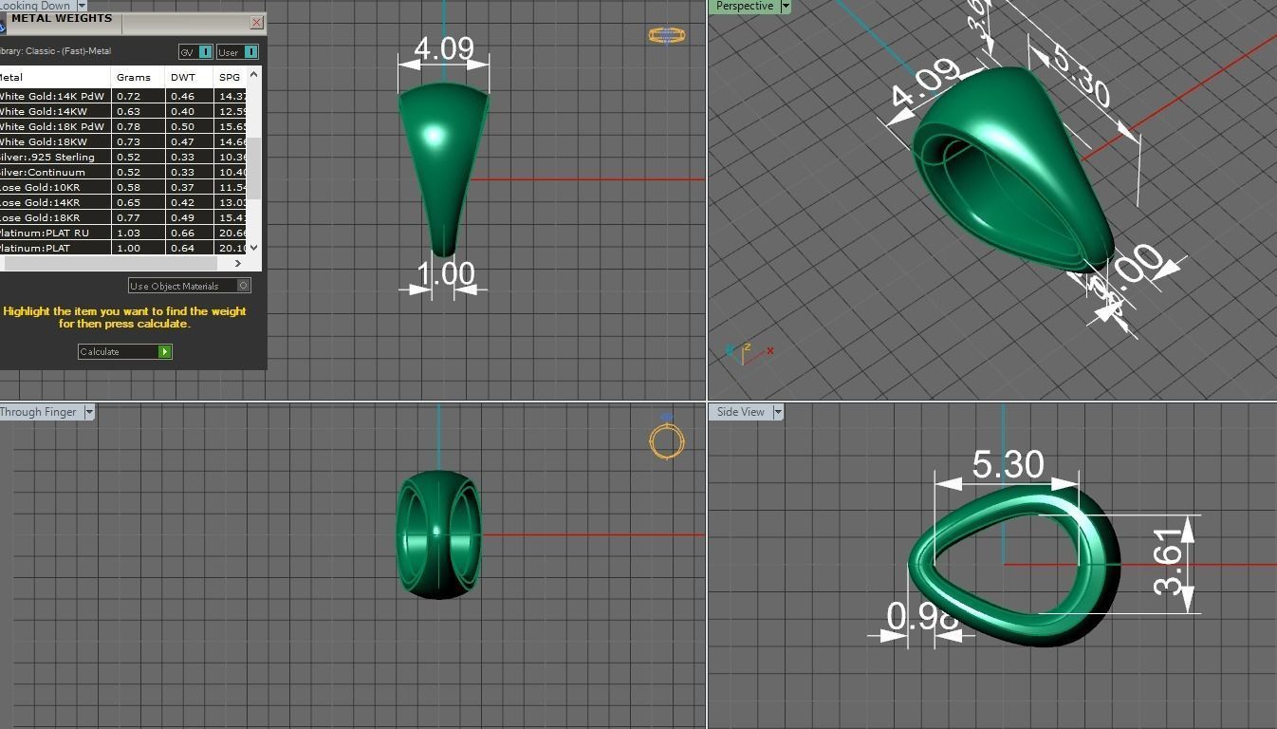This screenshot has width=1277, height=729.
Task: Select the White Gold:14K PdW row
Action: [123, 96]
